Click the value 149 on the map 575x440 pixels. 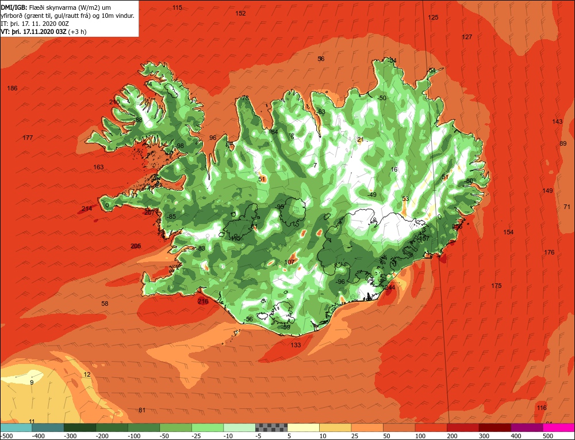[x=547, y=191]
